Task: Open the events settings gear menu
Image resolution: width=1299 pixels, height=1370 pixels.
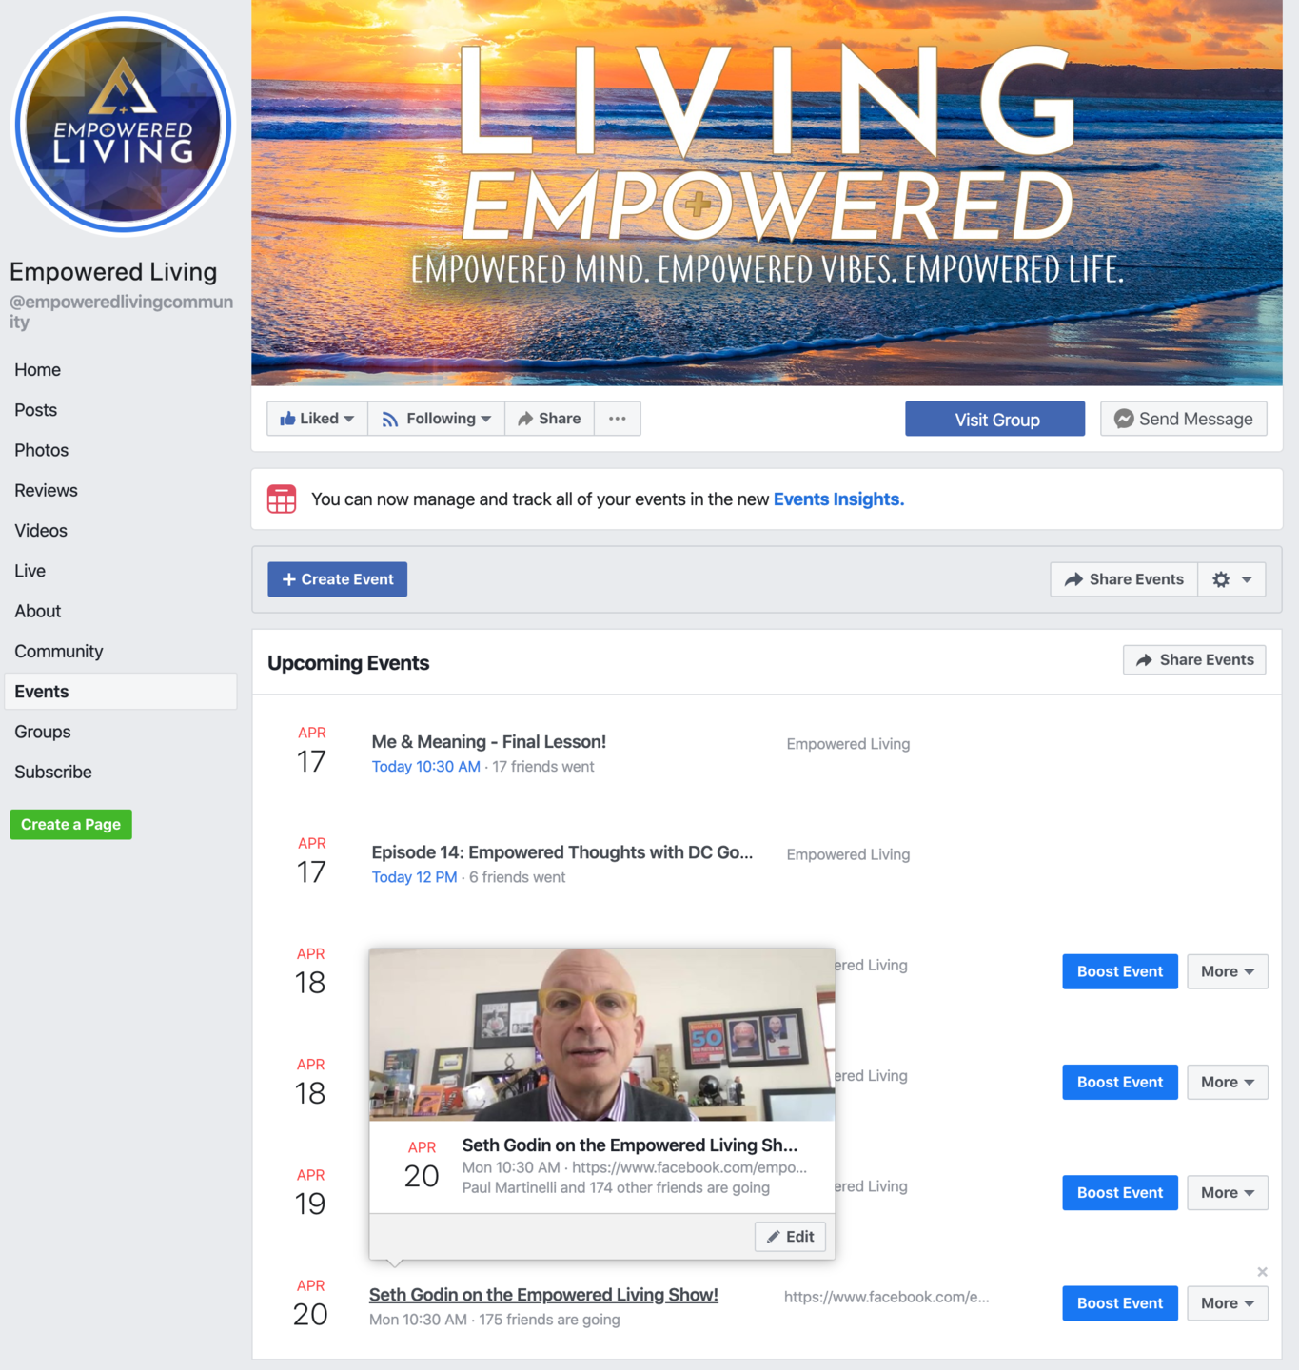Action: (x=1232, y=579)
